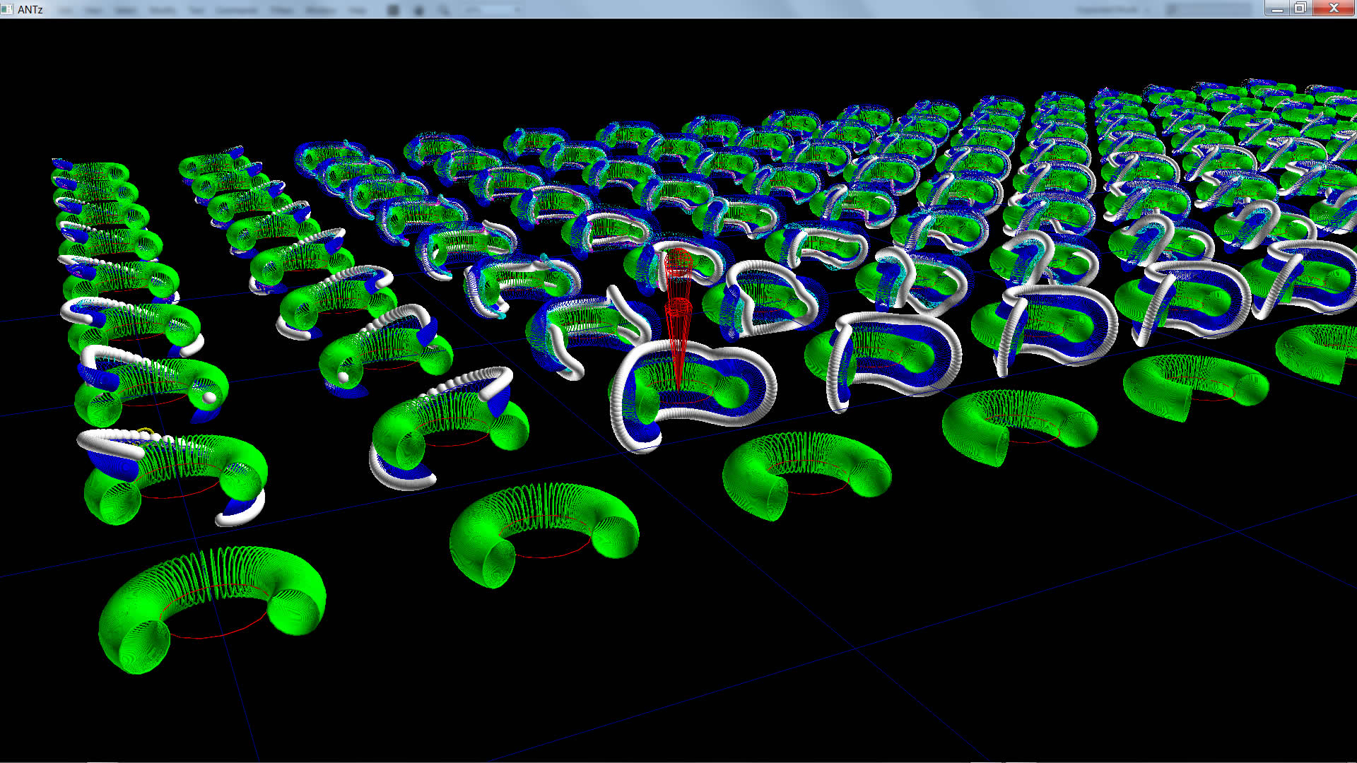Screen dimensions: 1357x763
Task: Click the second plain green torus in front row
Action: (x=481, y=544)
